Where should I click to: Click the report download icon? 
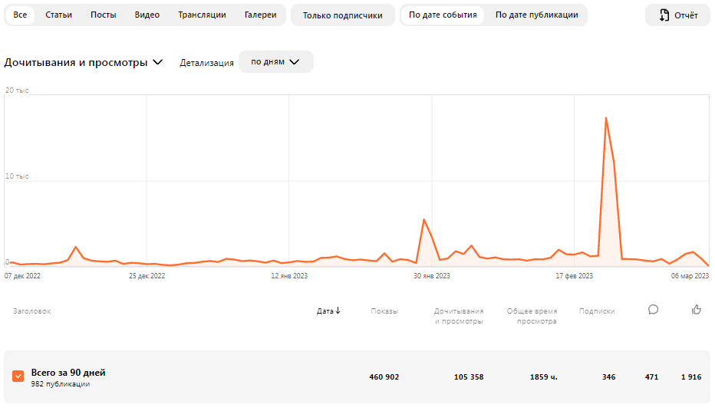(x=664, y=15)
